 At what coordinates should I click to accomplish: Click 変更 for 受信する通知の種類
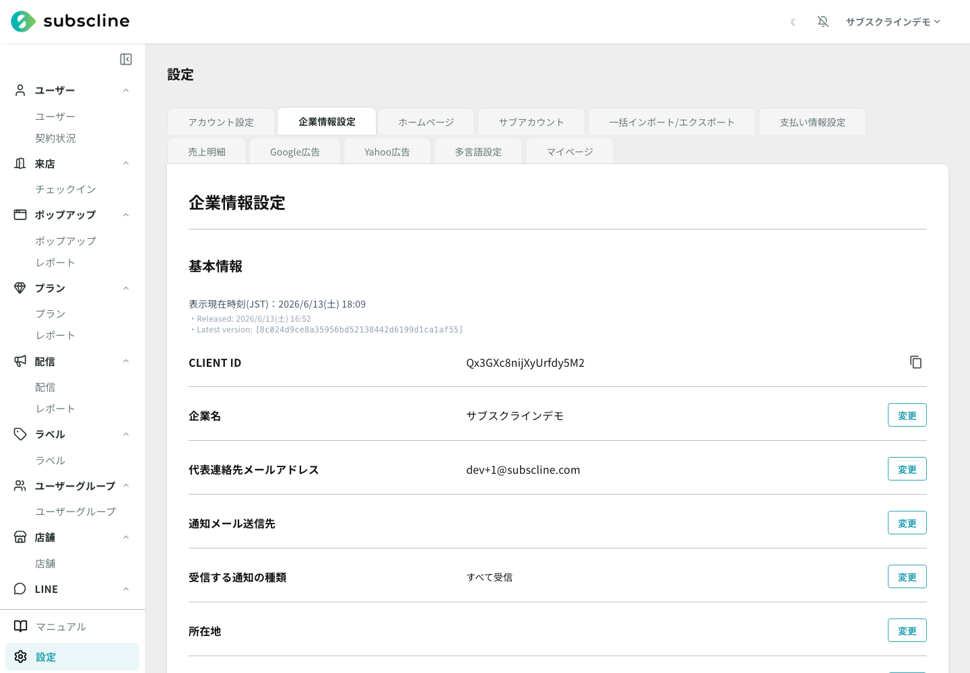pos(907,577)
